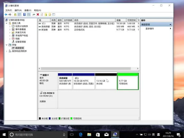The height and width of the screenshot is (138, 184).
Task: Click the Properties check page icon
Action: [42, 14]
